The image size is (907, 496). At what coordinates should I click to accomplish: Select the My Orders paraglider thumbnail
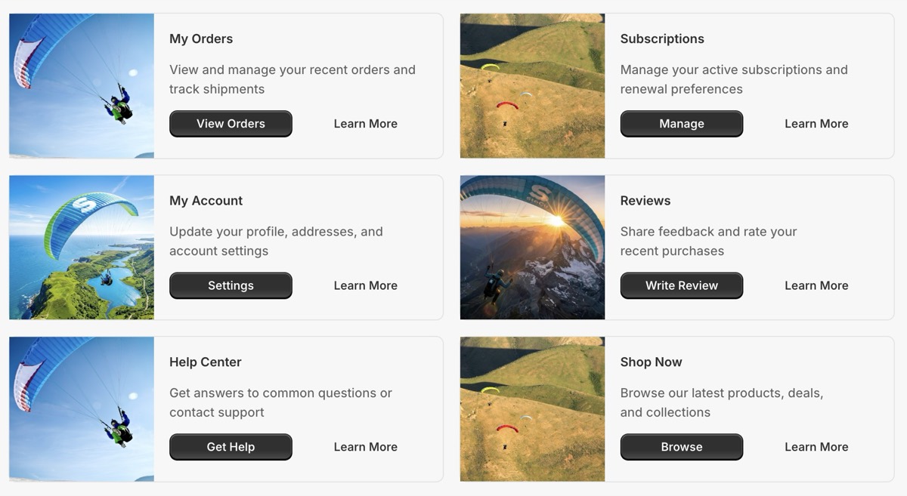click(x=82, y=85)
